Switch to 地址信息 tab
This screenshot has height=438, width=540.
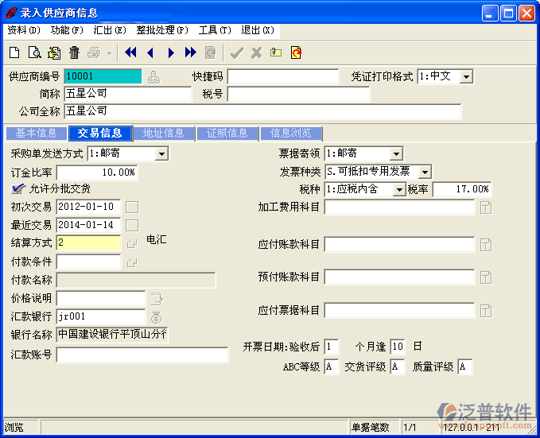164,134
